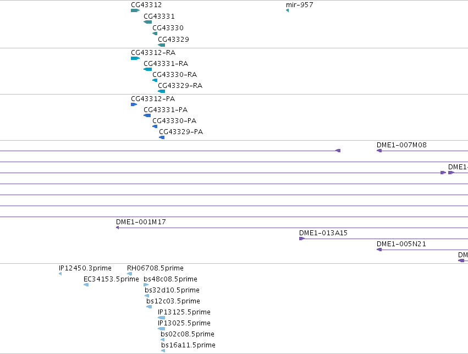Click the IP13125.5prime label
This screenshot has height=354, width=468.
point(184,312)
